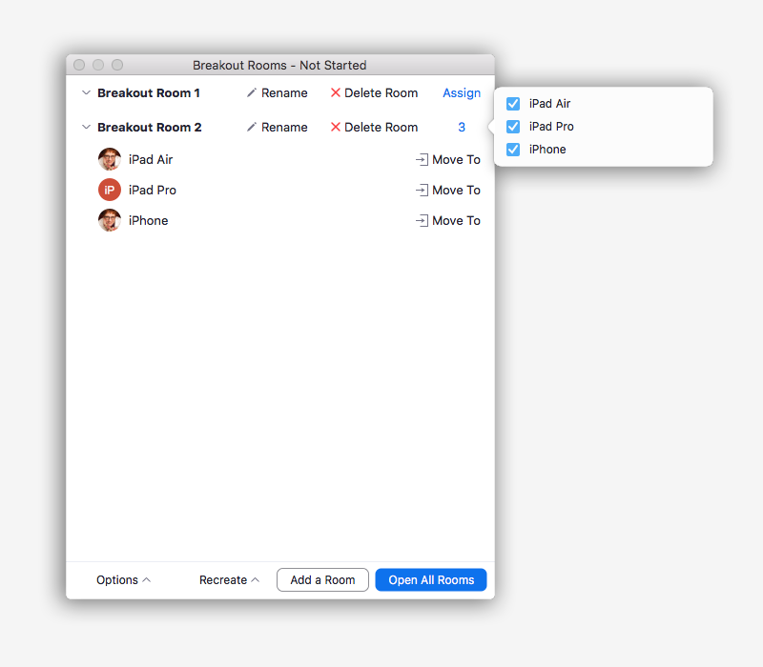
Task: Select the iPhone participant avatar thumbnail
Action: point(110,221)
